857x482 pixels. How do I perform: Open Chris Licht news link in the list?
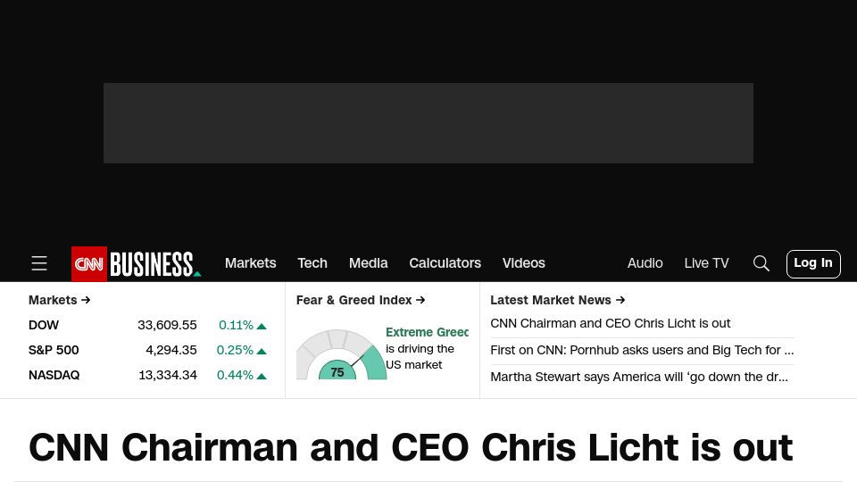610,323
